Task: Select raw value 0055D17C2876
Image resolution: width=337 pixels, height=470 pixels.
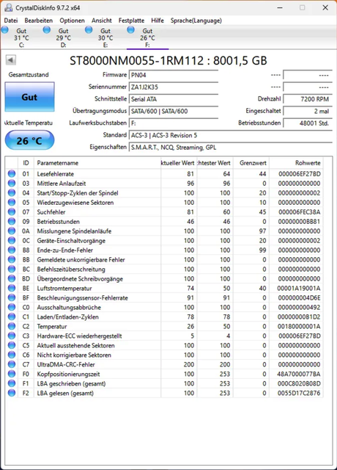Action: click(299, 394)
